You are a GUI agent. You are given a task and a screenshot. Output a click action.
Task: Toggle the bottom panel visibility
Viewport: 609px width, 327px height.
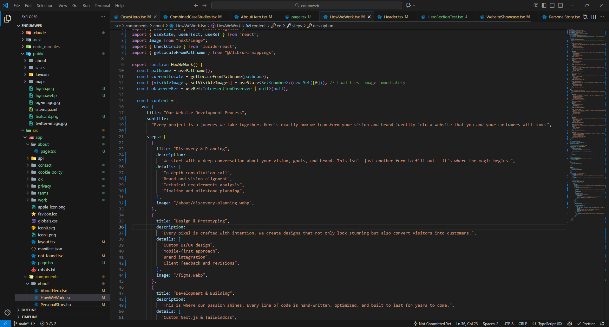(552, 5)
